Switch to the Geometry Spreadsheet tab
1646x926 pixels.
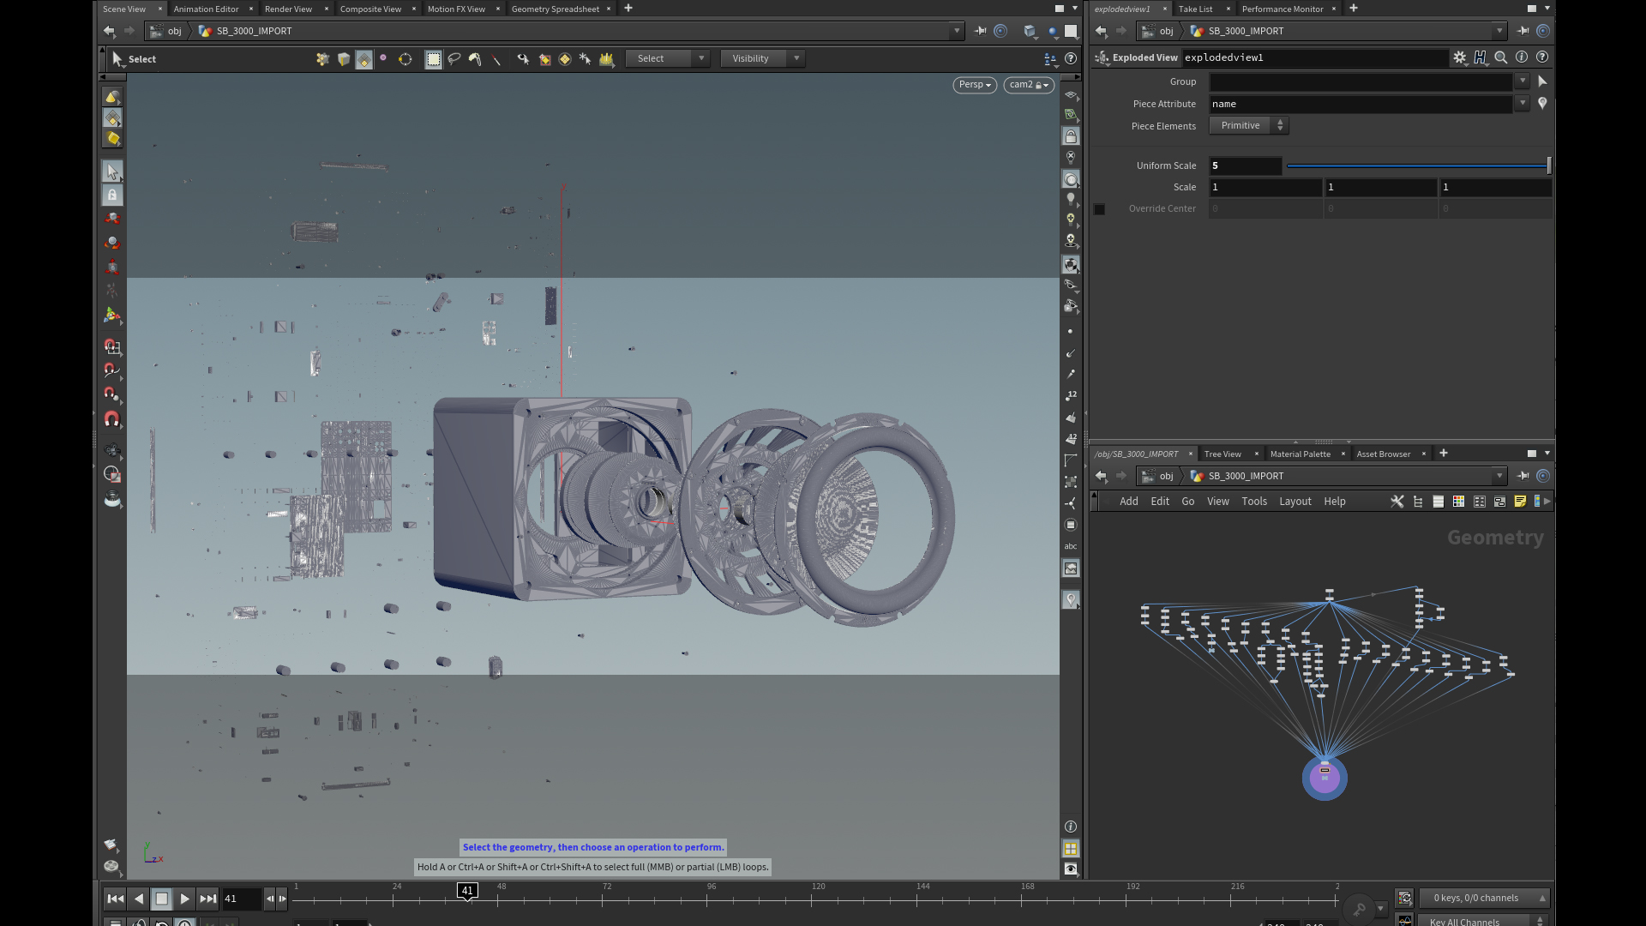coord(555,9)
